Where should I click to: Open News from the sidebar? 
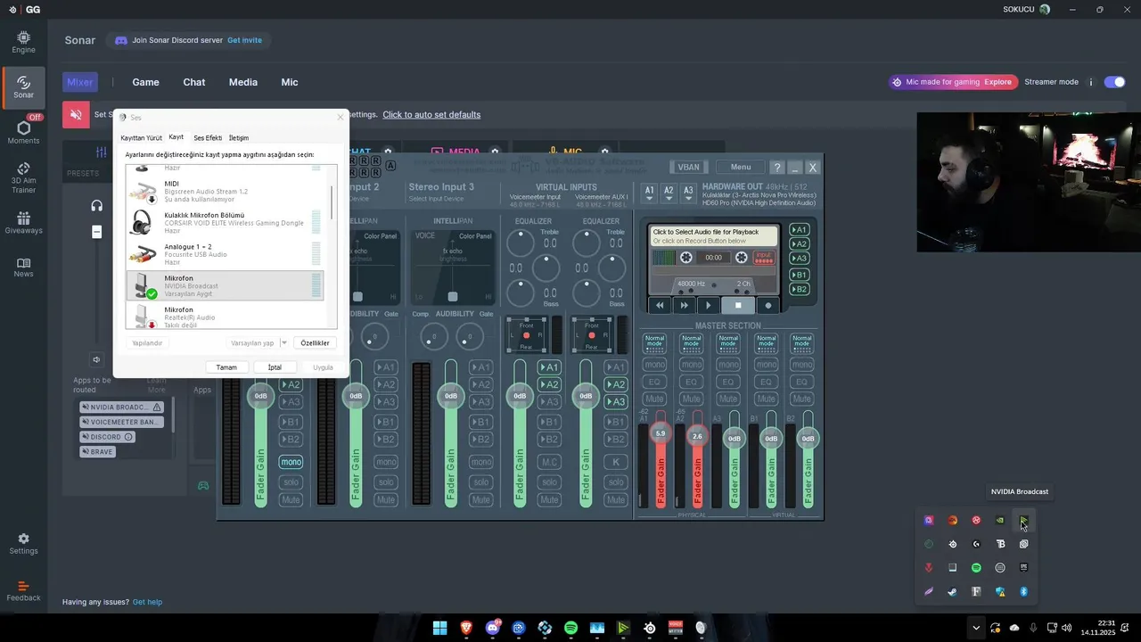point(23,267)
